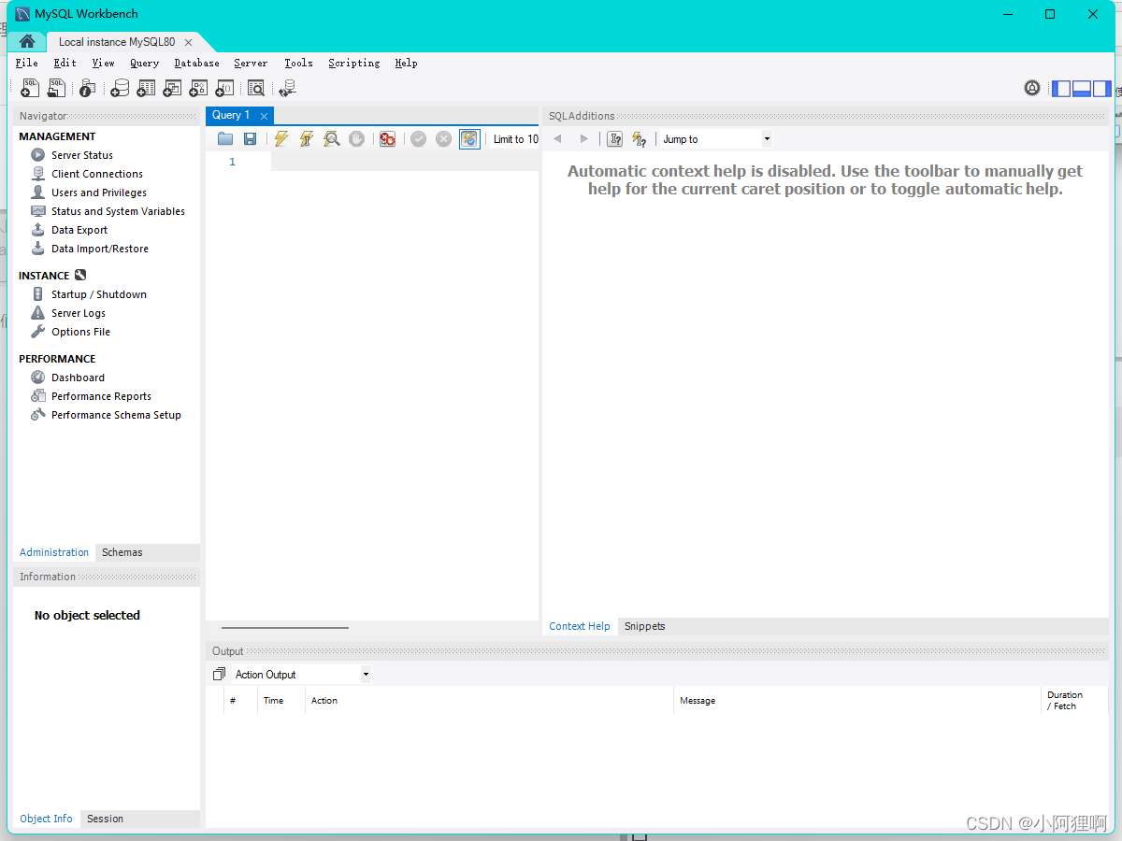The height and width of the screenshot is (841, 1122).
Task: Toggle continue on SQL script error
Action: [387, 139]
